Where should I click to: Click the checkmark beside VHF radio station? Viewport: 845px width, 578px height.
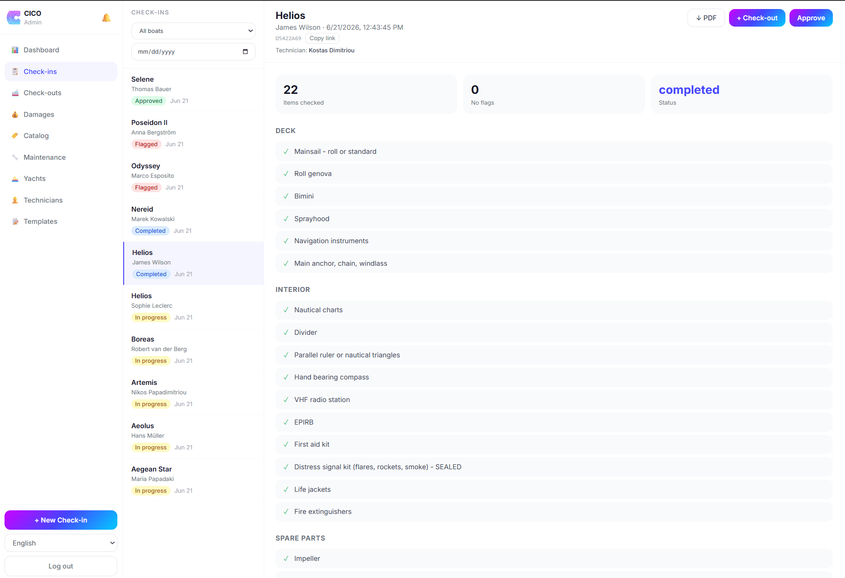point(286,400)
